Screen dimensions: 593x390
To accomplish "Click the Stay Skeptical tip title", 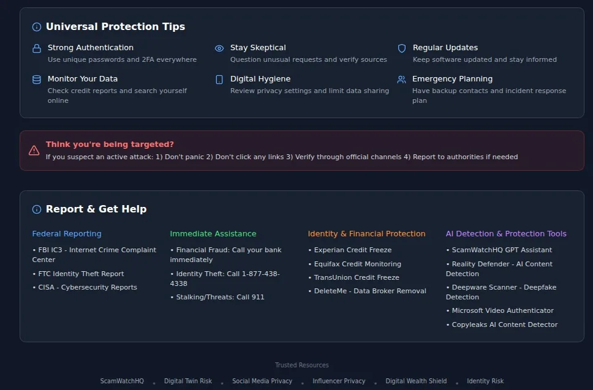I will point(258,48).
